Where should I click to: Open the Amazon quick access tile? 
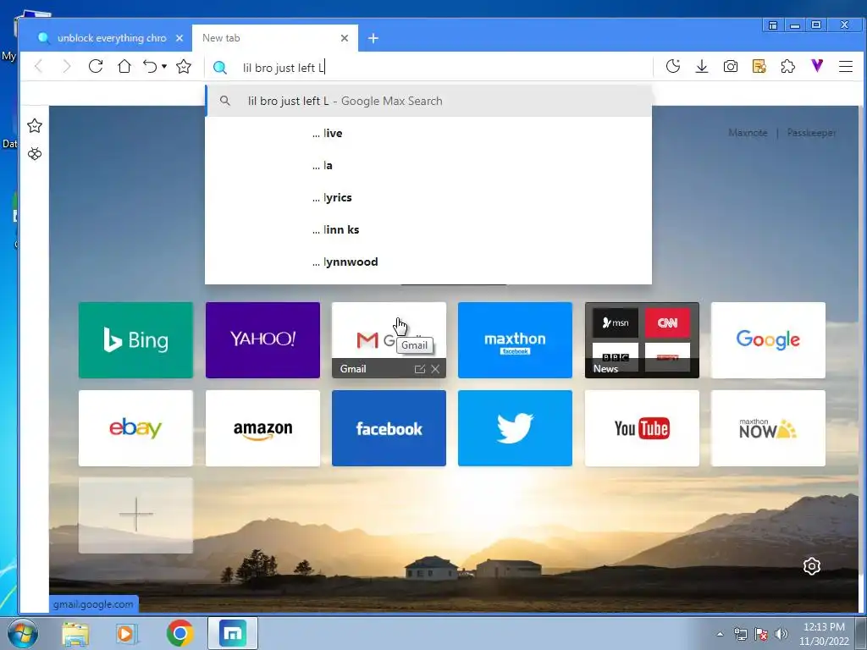tap(262, 428)
